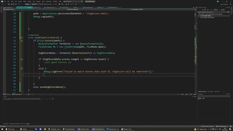
Task: Click the 'else saveHighScoreData();' line
Action: (50, 87)
